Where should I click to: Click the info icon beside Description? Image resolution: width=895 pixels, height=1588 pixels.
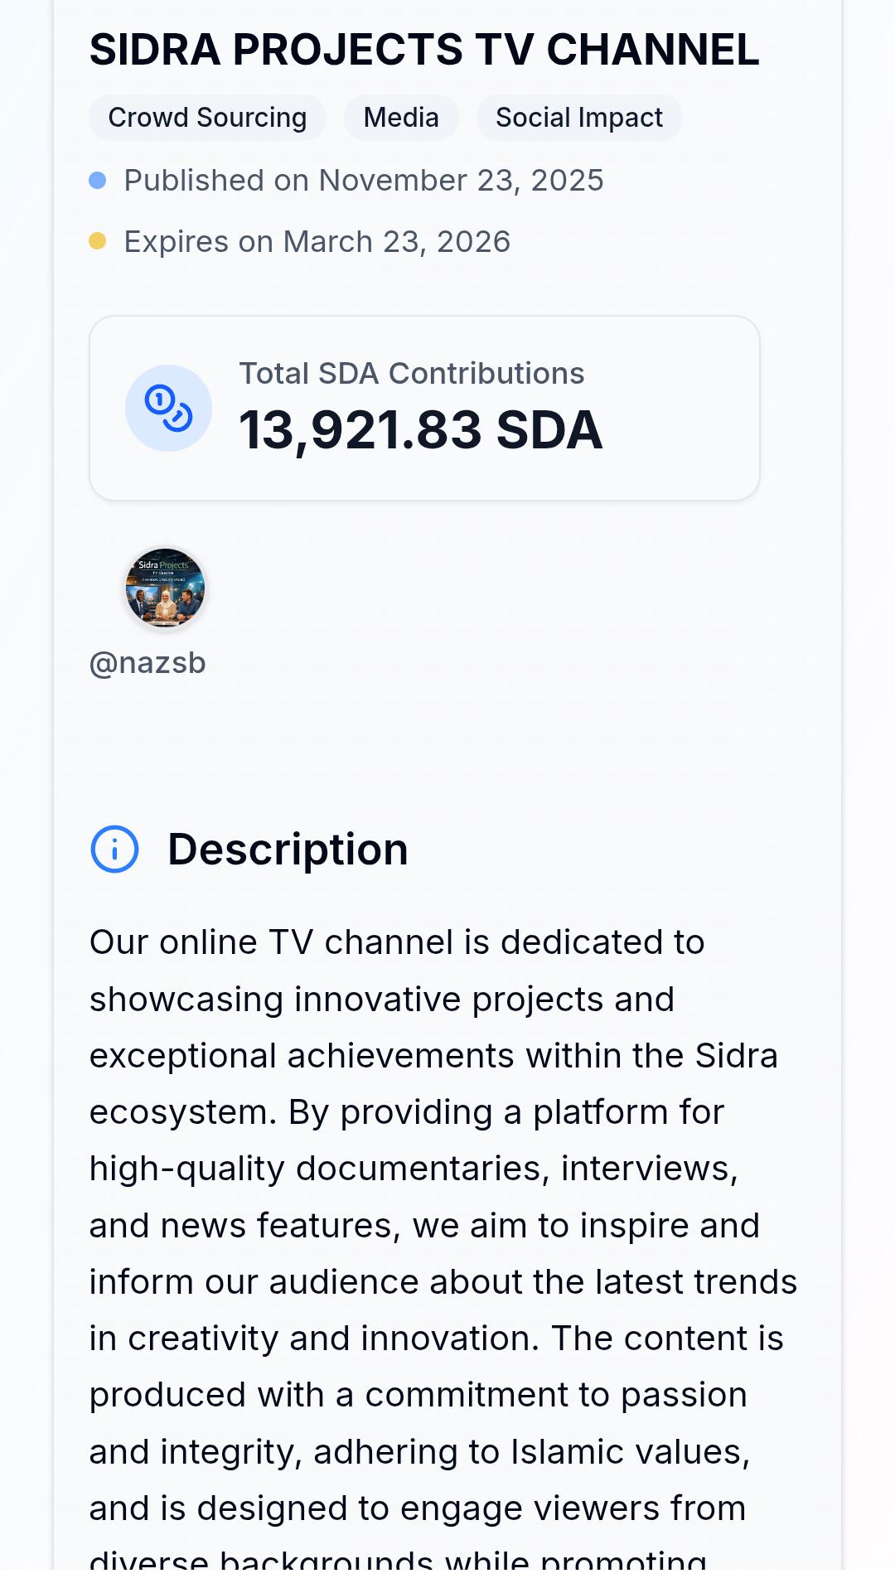click(x=114, y=849)
